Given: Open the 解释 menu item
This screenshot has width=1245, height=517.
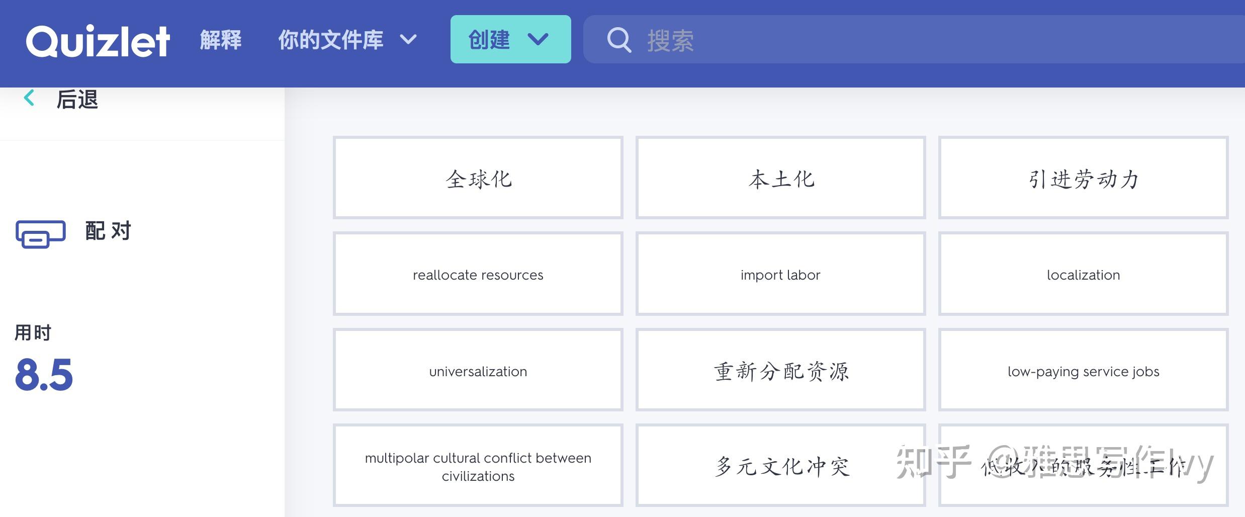Looking at the screenshot, I should point(221,40).
